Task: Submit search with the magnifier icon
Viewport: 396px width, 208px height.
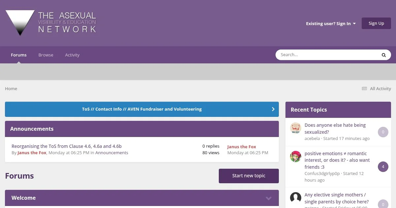Action: pyautogui.click(x=384, y=55)
